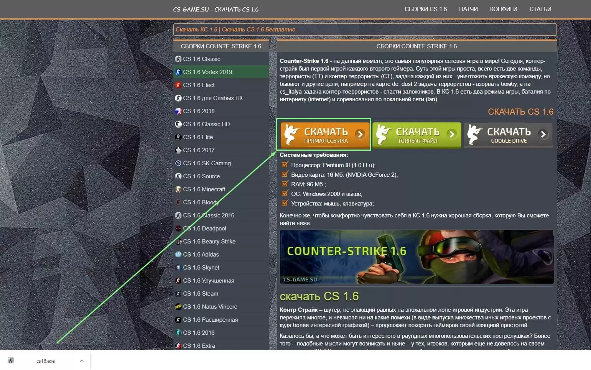Viewport: 591px width, 370px height.
Task: Open the Патчи menu item
Action: (x=468, y=9)
